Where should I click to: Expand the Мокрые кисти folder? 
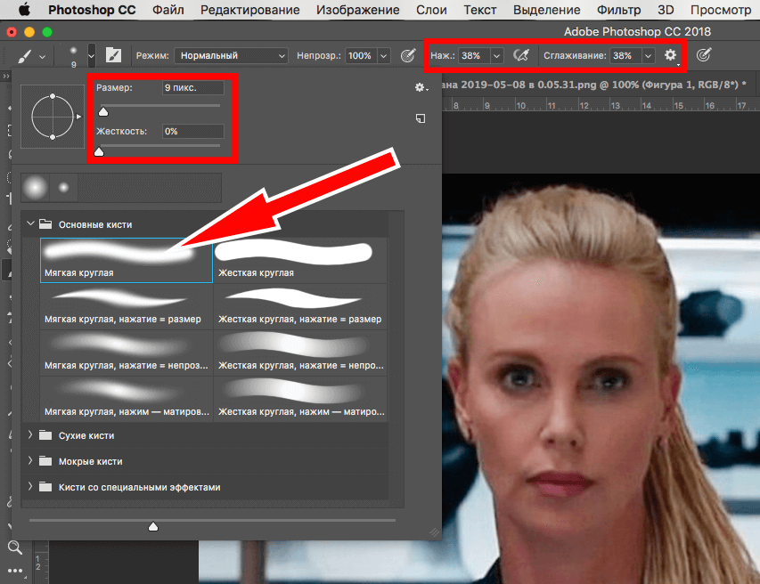(30, 461)
